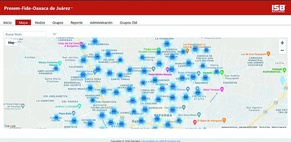Click the node cluster marked 534

(198, 93)
